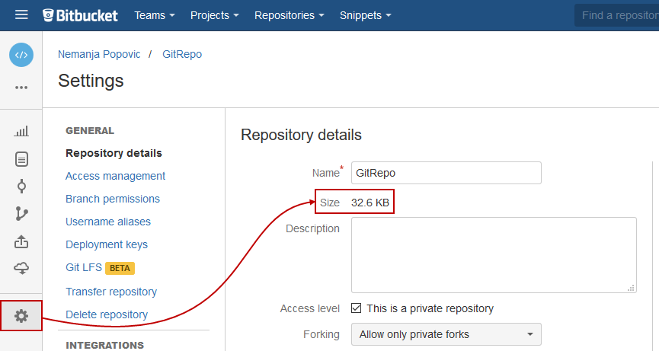
Task: Open the Projects dropdown menu
Action: [214, 15]
